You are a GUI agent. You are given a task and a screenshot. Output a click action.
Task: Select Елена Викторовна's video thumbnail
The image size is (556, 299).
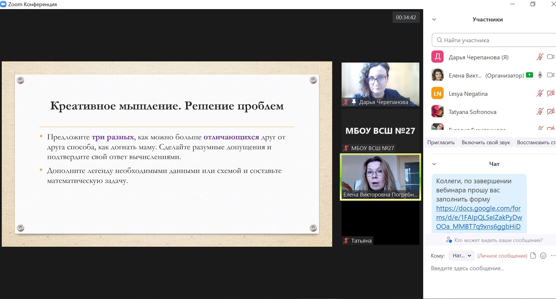point(380,177)
